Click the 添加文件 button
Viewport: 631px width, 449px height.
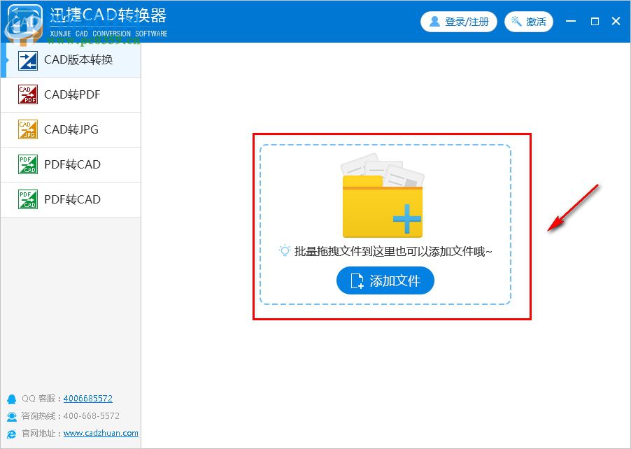385,280
